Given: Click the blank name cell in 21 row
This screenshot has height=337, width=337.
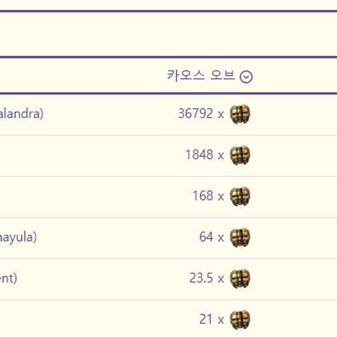Looking at the screenshot, I should (56, 319).
